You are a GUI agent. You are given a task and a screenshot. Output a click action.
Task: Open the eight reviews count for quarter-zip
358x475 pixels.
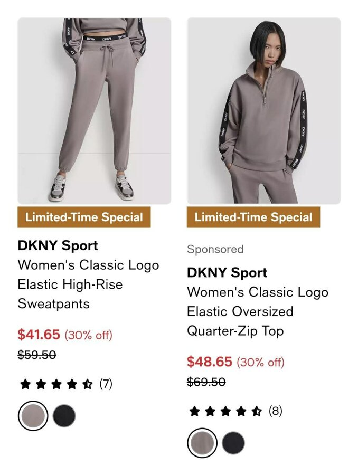[275, 411]
